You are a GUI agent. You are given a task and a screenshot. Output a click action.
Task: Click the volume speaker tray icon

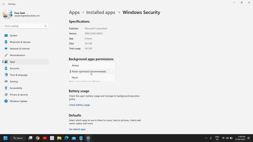pyautogui.click(x=227, y=138)
